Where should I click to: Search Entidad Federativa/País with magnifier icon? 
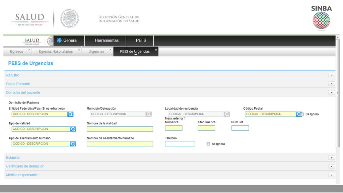(x=70, y=114)
